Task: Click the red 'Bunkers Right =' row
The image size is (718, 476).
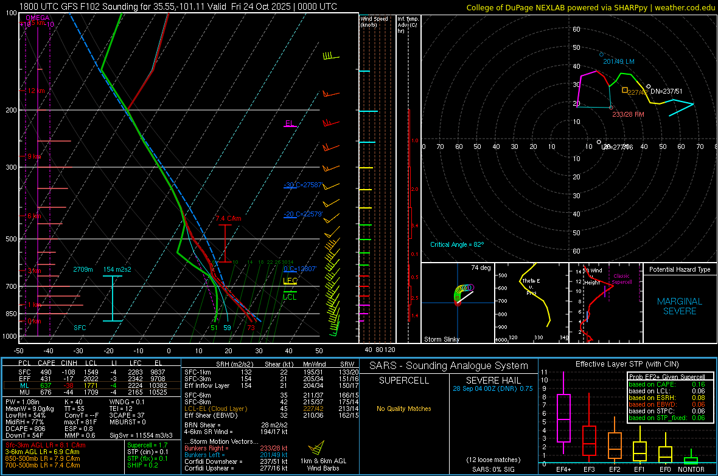Action: 236,449
